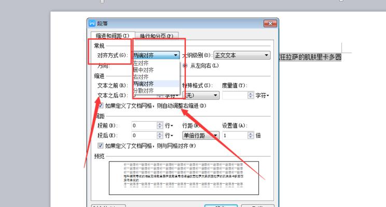Toggle 自动调整右缩进 checkbox
386x207 pixels.
101,106
